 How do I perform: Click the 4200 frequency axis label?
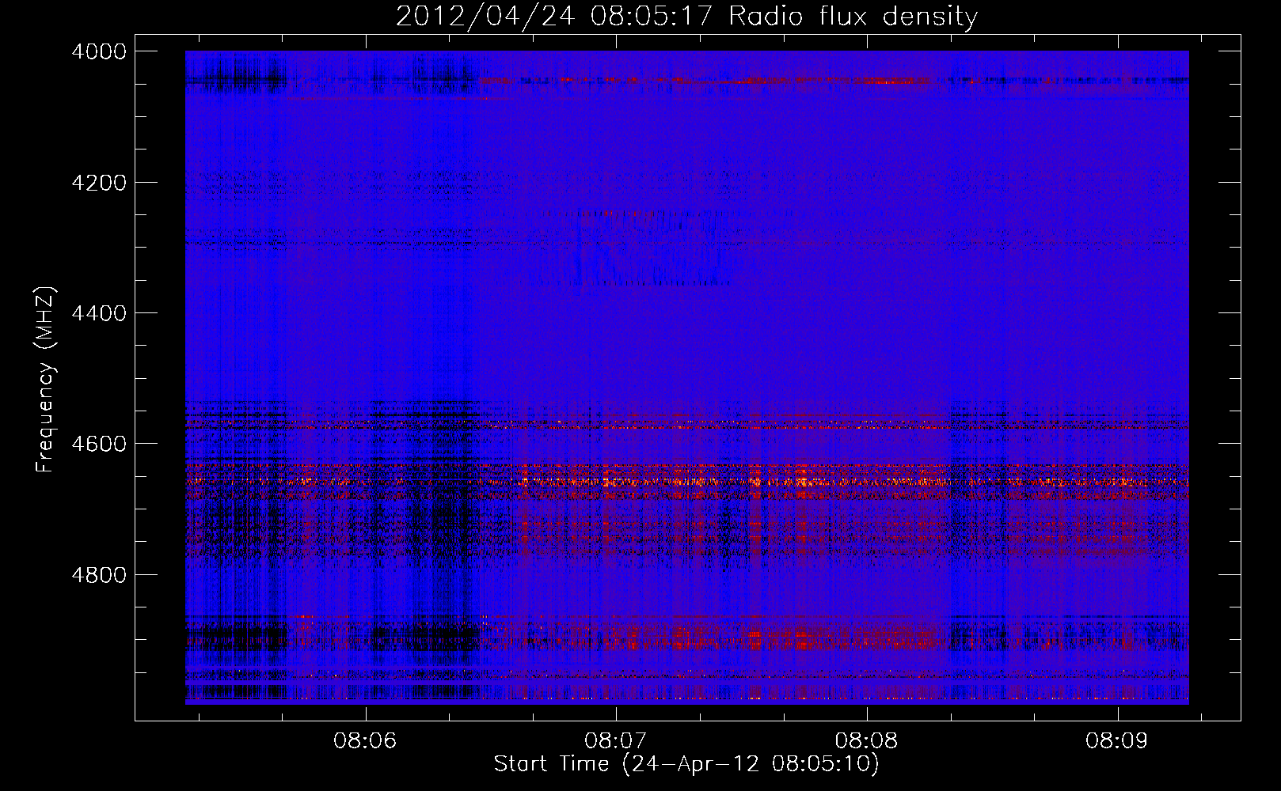(x=99, y=183)
